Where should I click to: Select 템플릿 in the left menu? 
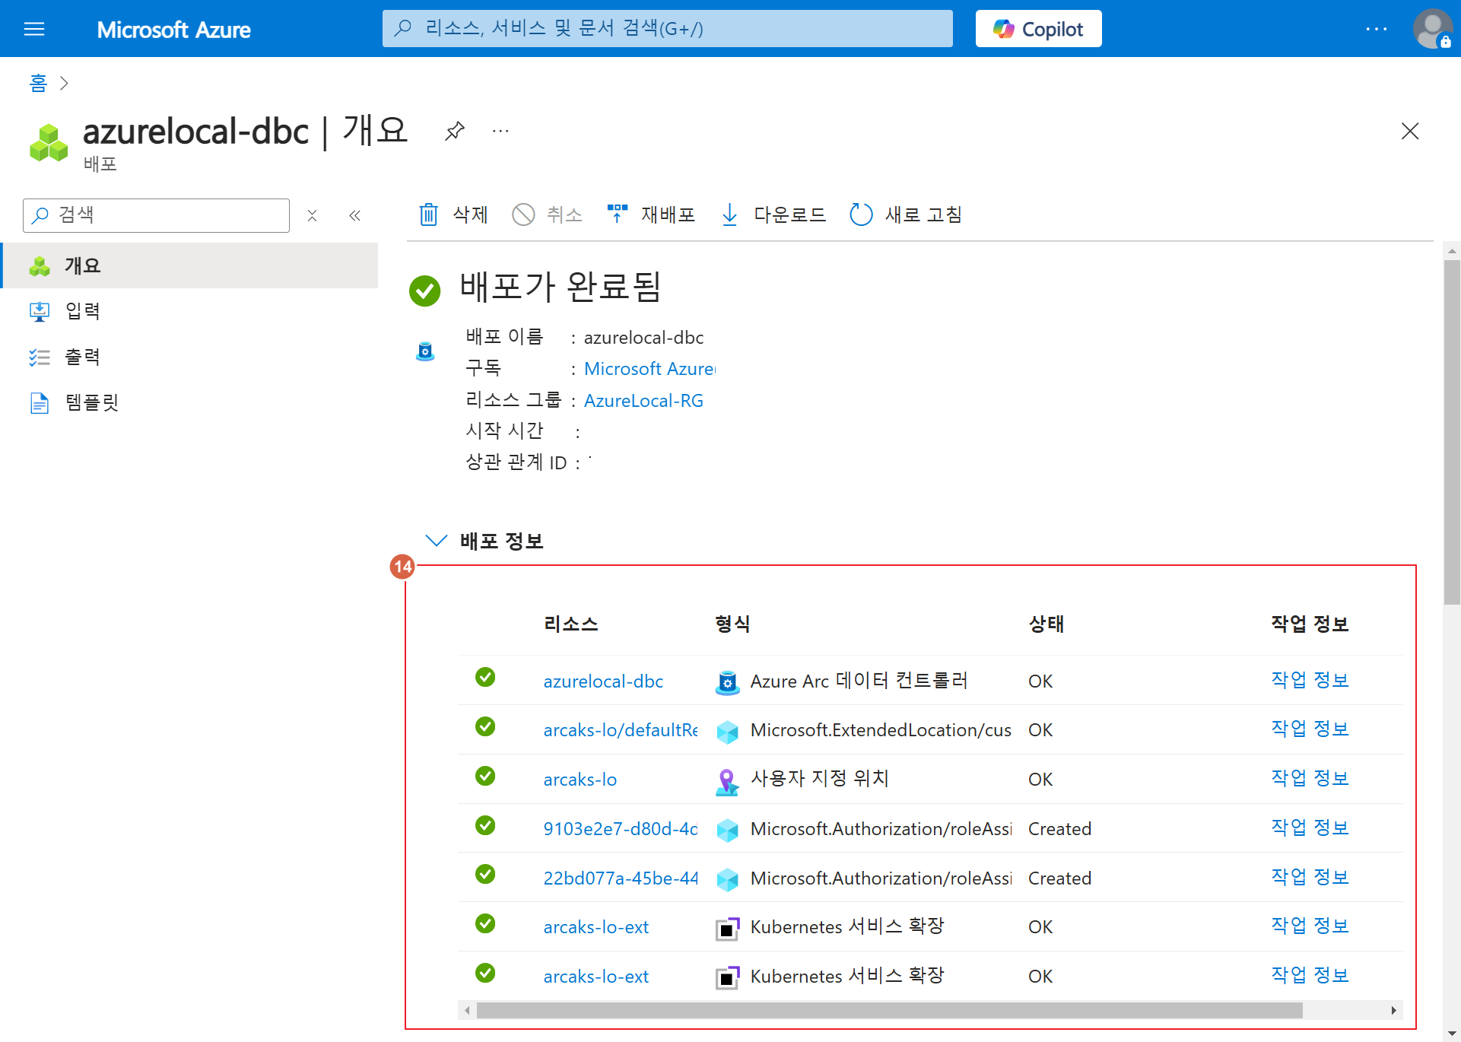click(x=91, y=402)
